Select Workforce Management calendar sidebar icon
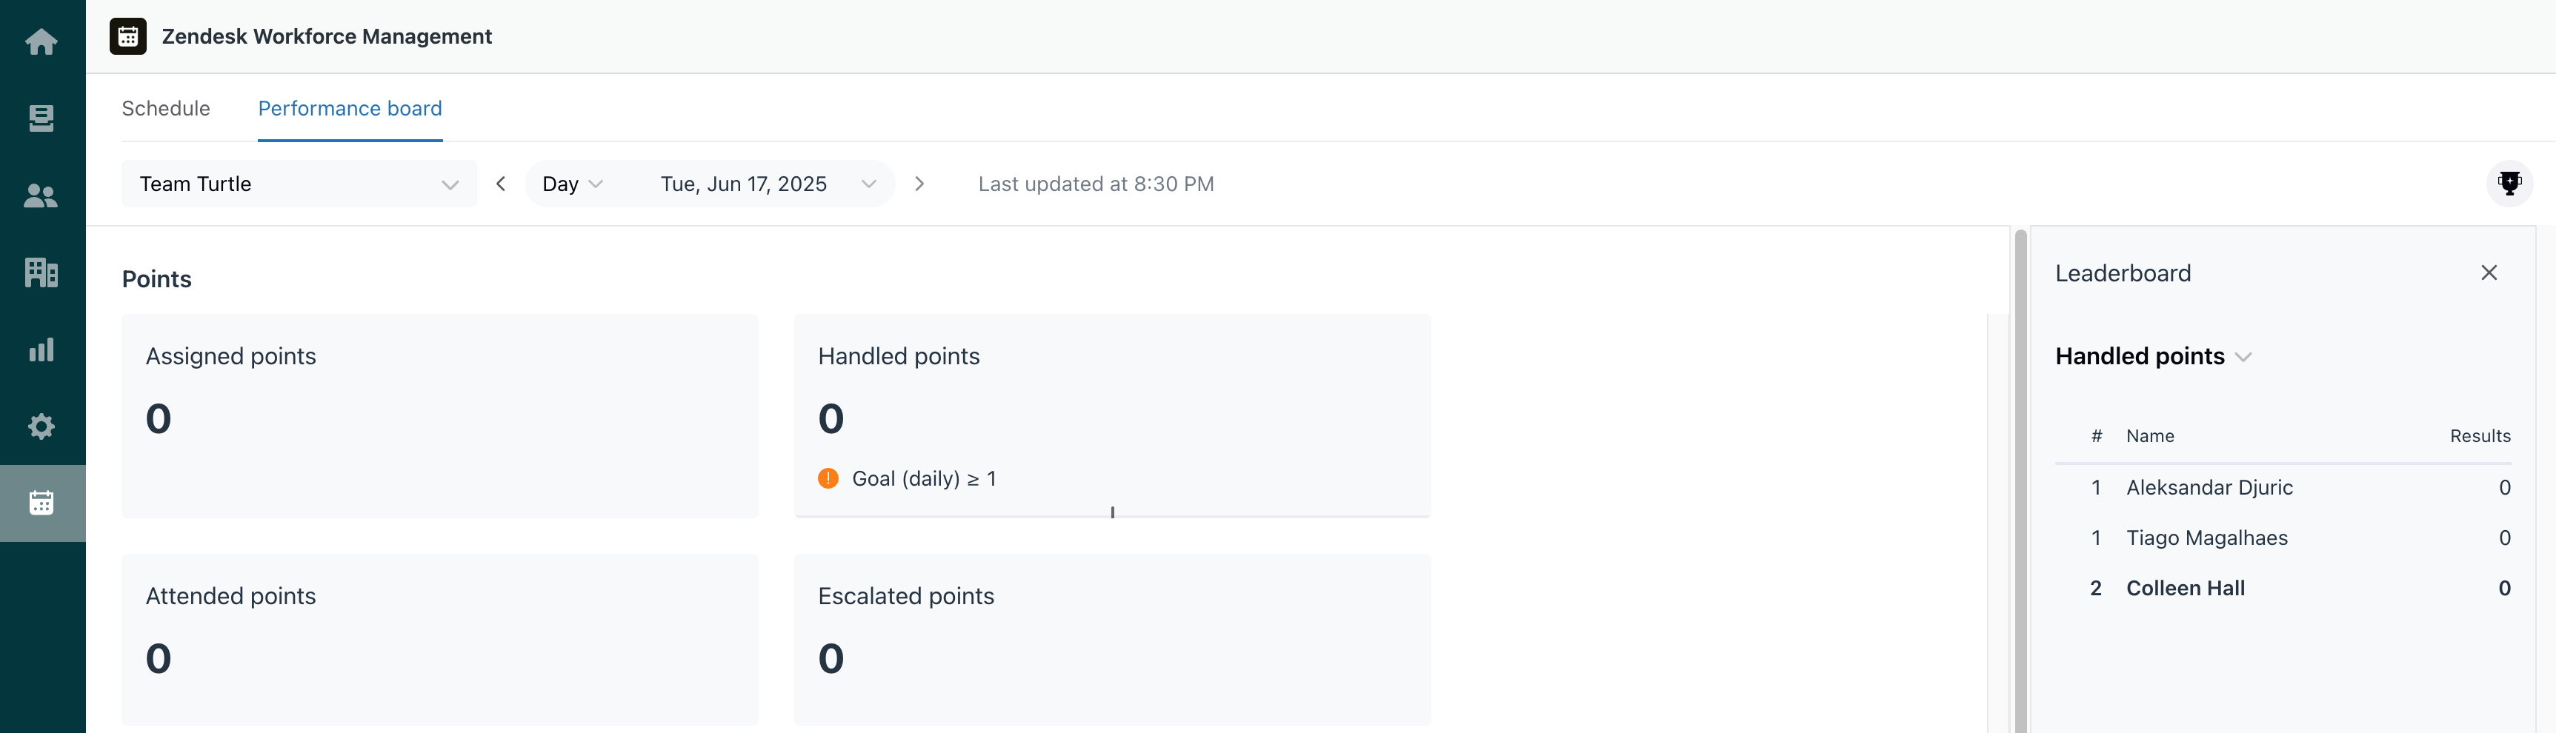This screenshot has height=733, width=2556. [x=41, y=503]
